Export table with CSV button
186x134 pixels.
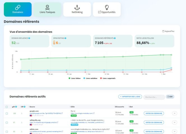pyautogui.click(x=170, y=97)
